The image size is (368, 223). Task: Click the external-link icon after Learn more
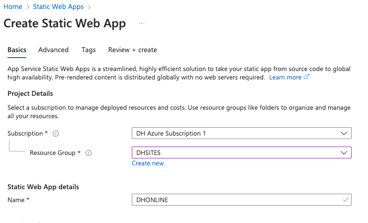(x=306, y=76)
